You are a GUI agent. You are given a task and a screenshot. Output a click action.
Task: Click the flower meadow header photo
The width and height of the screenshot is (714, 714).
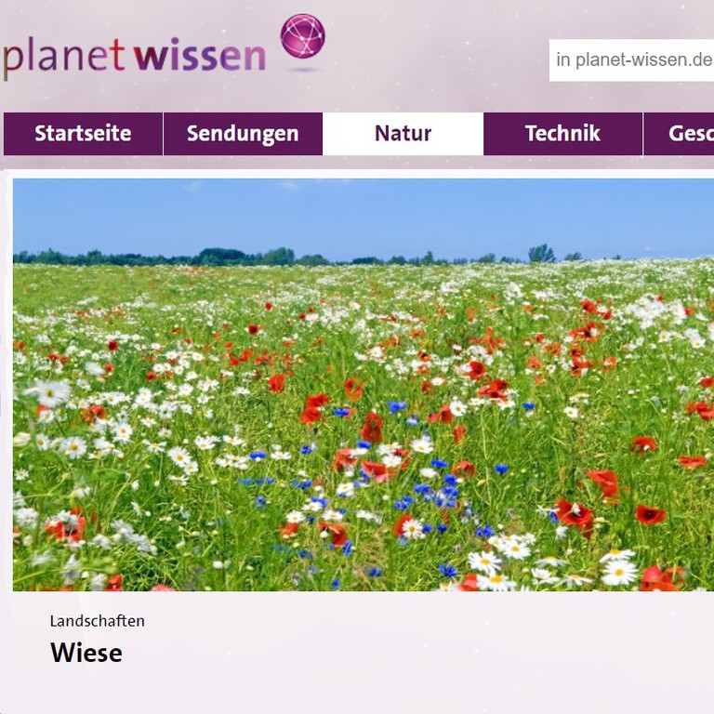pos(364,385)
